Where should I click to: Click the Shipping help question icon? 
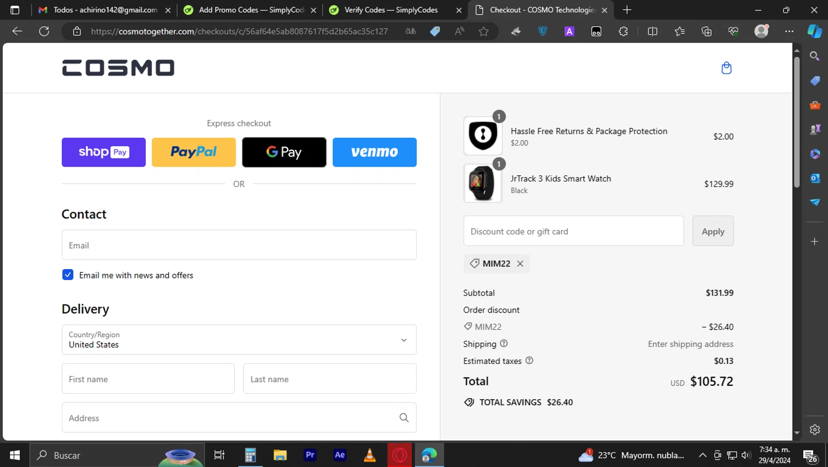coord(503,343)
